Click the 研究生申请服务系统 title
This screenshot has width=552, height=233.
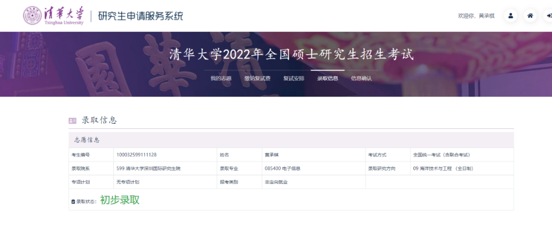coord(141,16)
